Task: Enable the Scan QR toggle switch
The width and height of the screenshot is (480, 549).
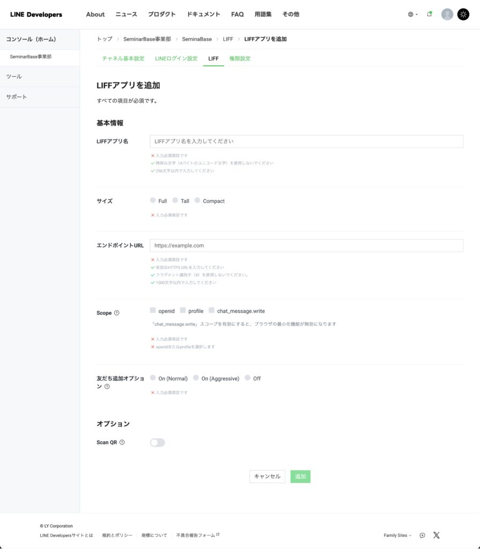Action: tap(157, 442)
